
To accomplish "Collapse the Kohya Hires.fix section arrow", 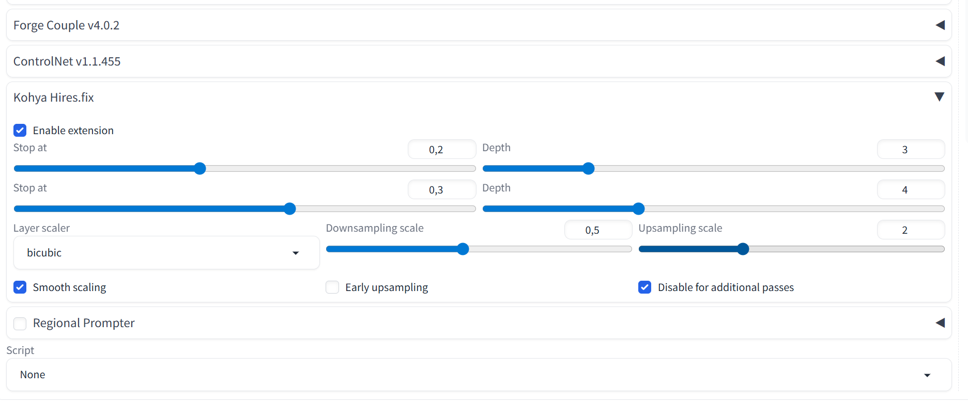I will coord(940,97).
